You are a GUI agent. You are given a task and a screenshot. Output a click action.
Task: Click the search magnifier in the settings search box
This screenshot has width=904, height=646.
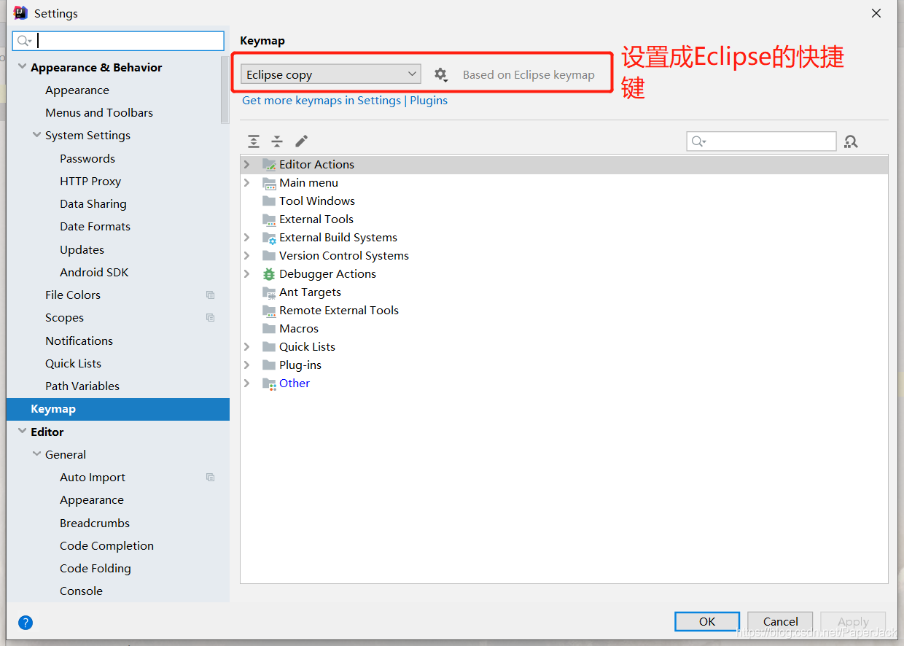pos(24,41)
